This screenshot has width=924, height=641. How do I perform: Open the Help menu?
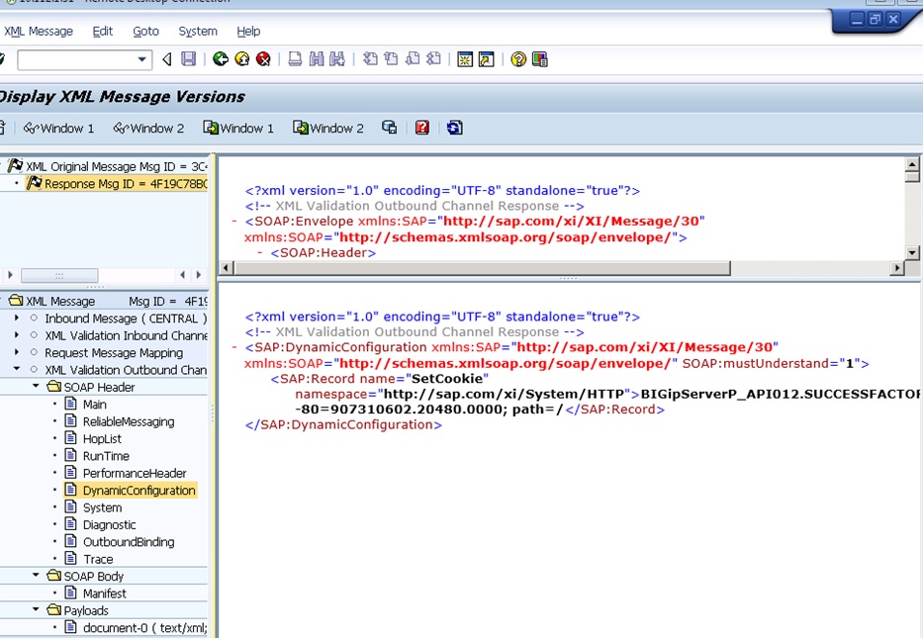tap(248, 32)
